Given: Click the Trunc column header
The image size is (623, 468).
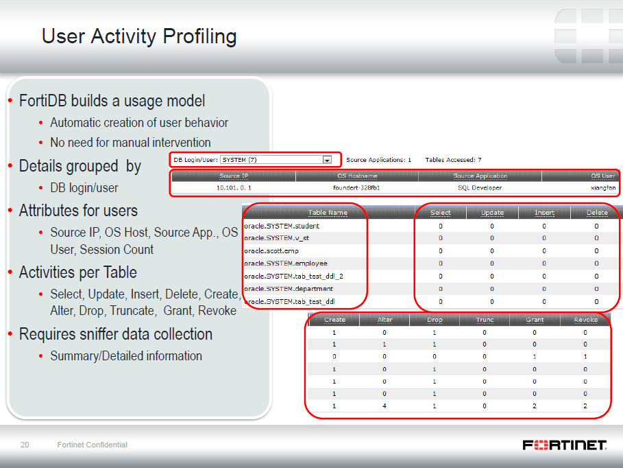Looking at the screenshot, I should click(x=485, y=320).
